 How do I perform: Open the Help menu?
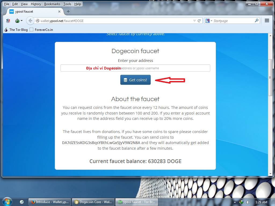coord(78,4)
